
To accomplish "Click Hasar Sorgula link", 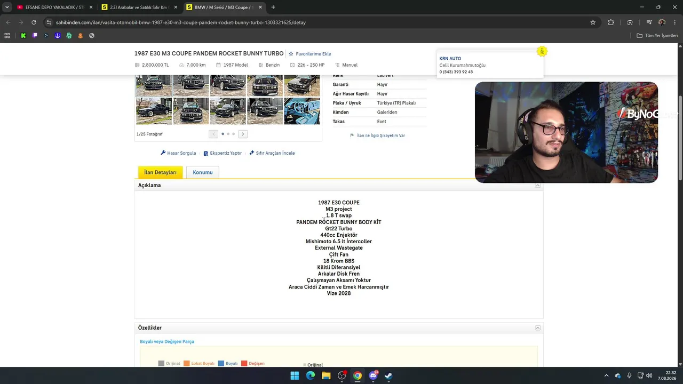I will click(x=178, y=153).
